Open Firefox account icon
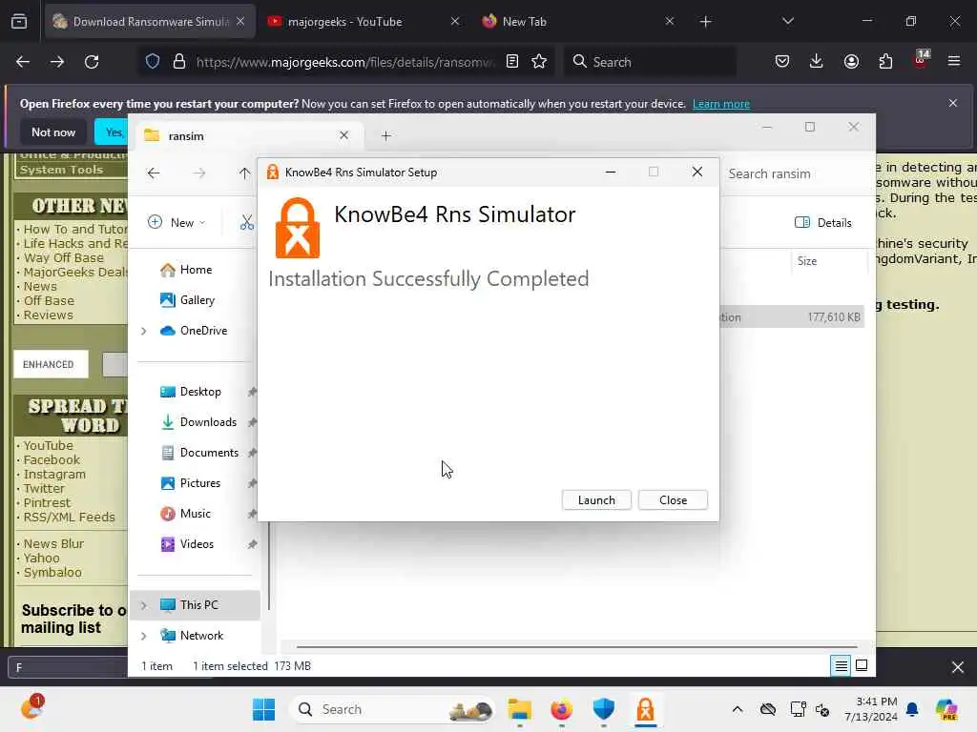 click(851, 62)
